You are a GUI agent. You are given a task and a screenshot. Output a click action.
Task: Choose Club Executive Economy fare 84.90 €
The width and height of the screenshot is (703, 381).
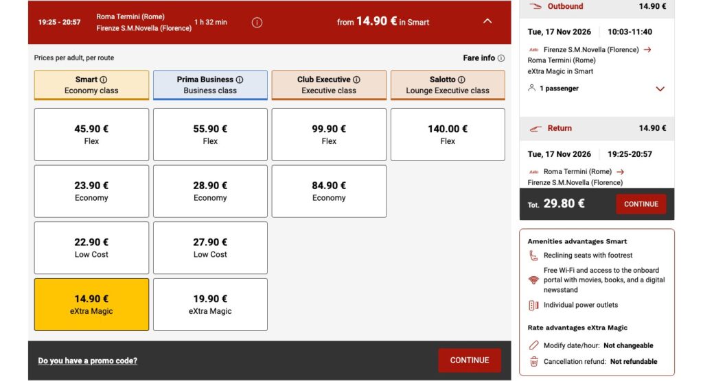pyautogui.click(x=329, y=191)
